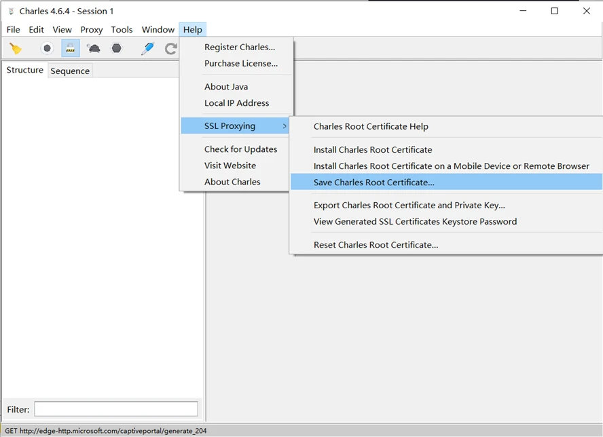Select Check for Updates menu entry
Image resolution: width=603 pixels, height=437 pixels.
click(x=241, y=149)
